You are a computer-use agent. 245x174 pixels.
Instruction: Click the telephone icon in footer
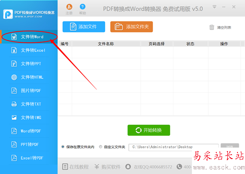(179, 167)
